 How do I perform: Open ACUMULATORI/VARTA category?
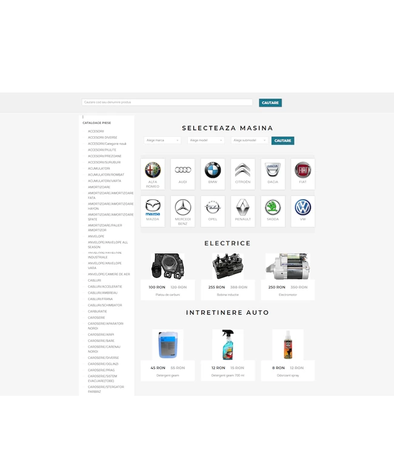pyautogui.click(x=104, y=181)
